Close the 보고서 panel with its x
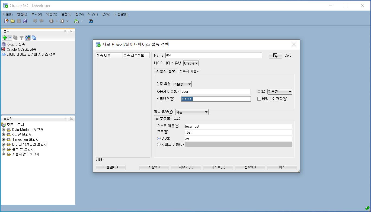The height and width of the screenshot is (212, 371). click(65, 118)
